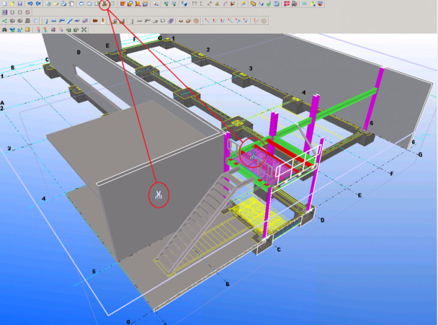Redo the last undone action
438x325 pixels.
pyautogui.click(x=38, y=4)
